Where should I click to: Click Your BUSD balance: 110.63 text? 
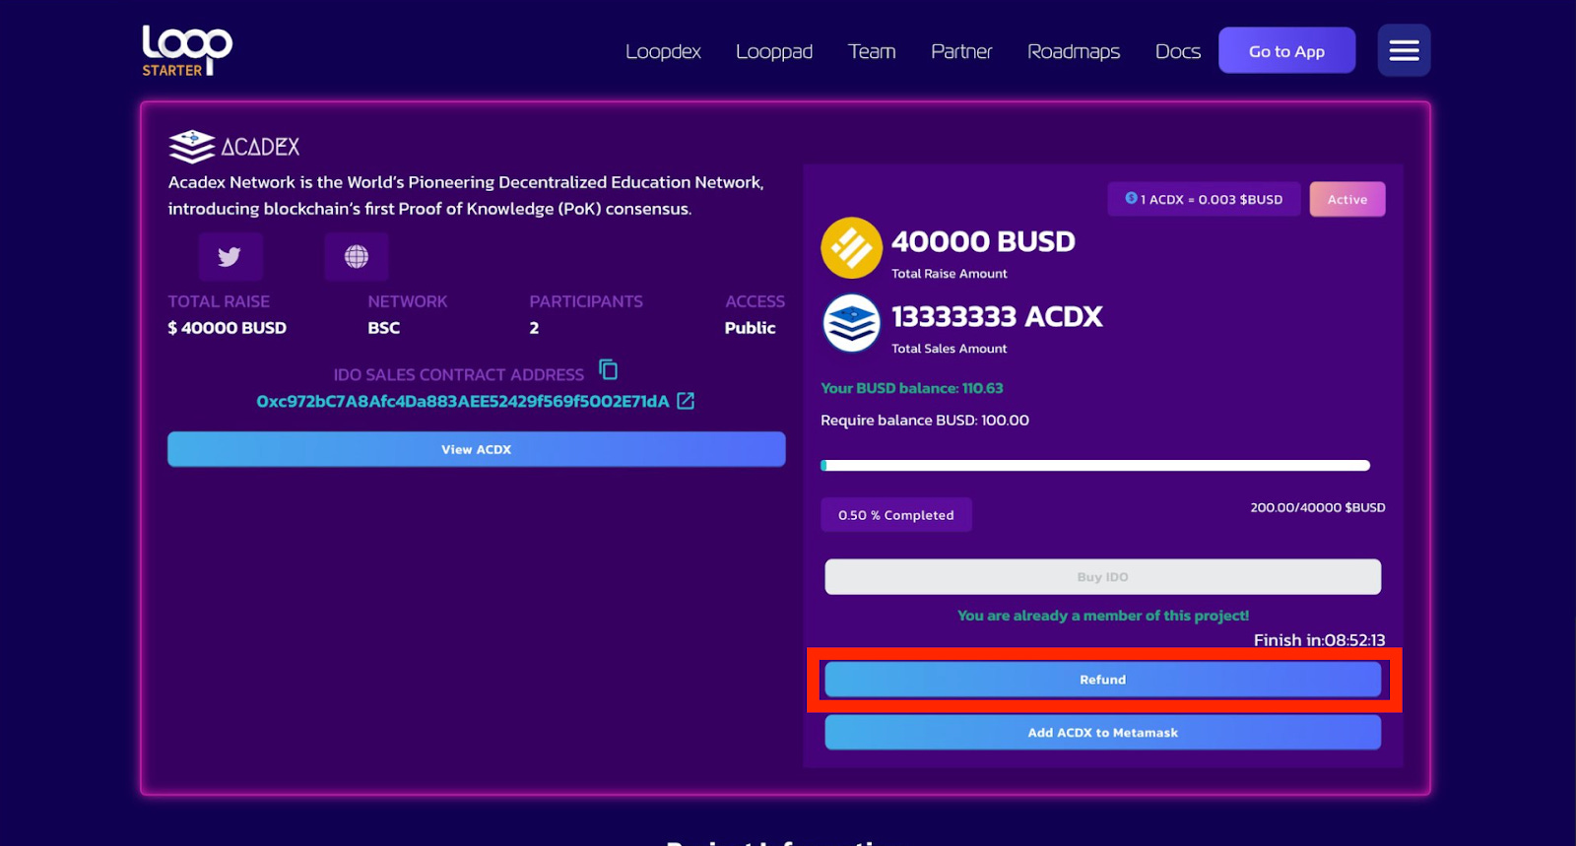(912, 388)
